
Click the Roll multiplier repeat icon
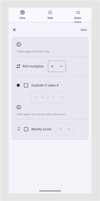click(x=18, y=66)
